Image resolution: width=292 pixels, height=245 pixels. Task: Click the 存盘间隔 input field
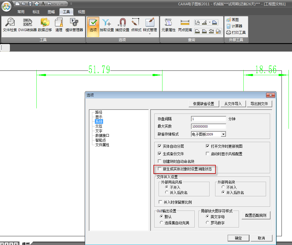[208, 119]
